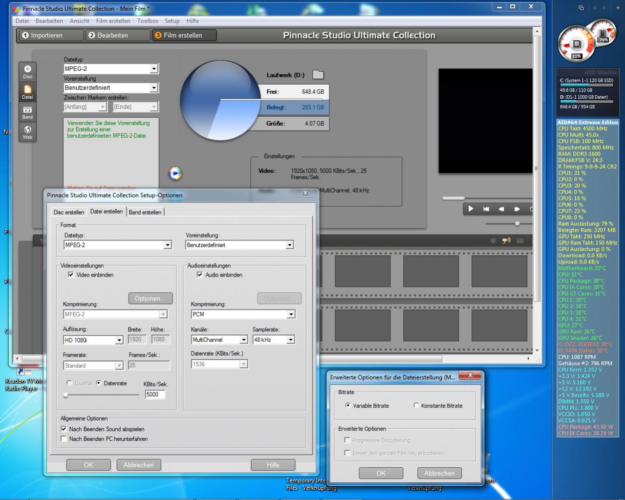Click the marker icon above the storyboard
The height and width of the screenshot is (500, 625).
(493, 240)
